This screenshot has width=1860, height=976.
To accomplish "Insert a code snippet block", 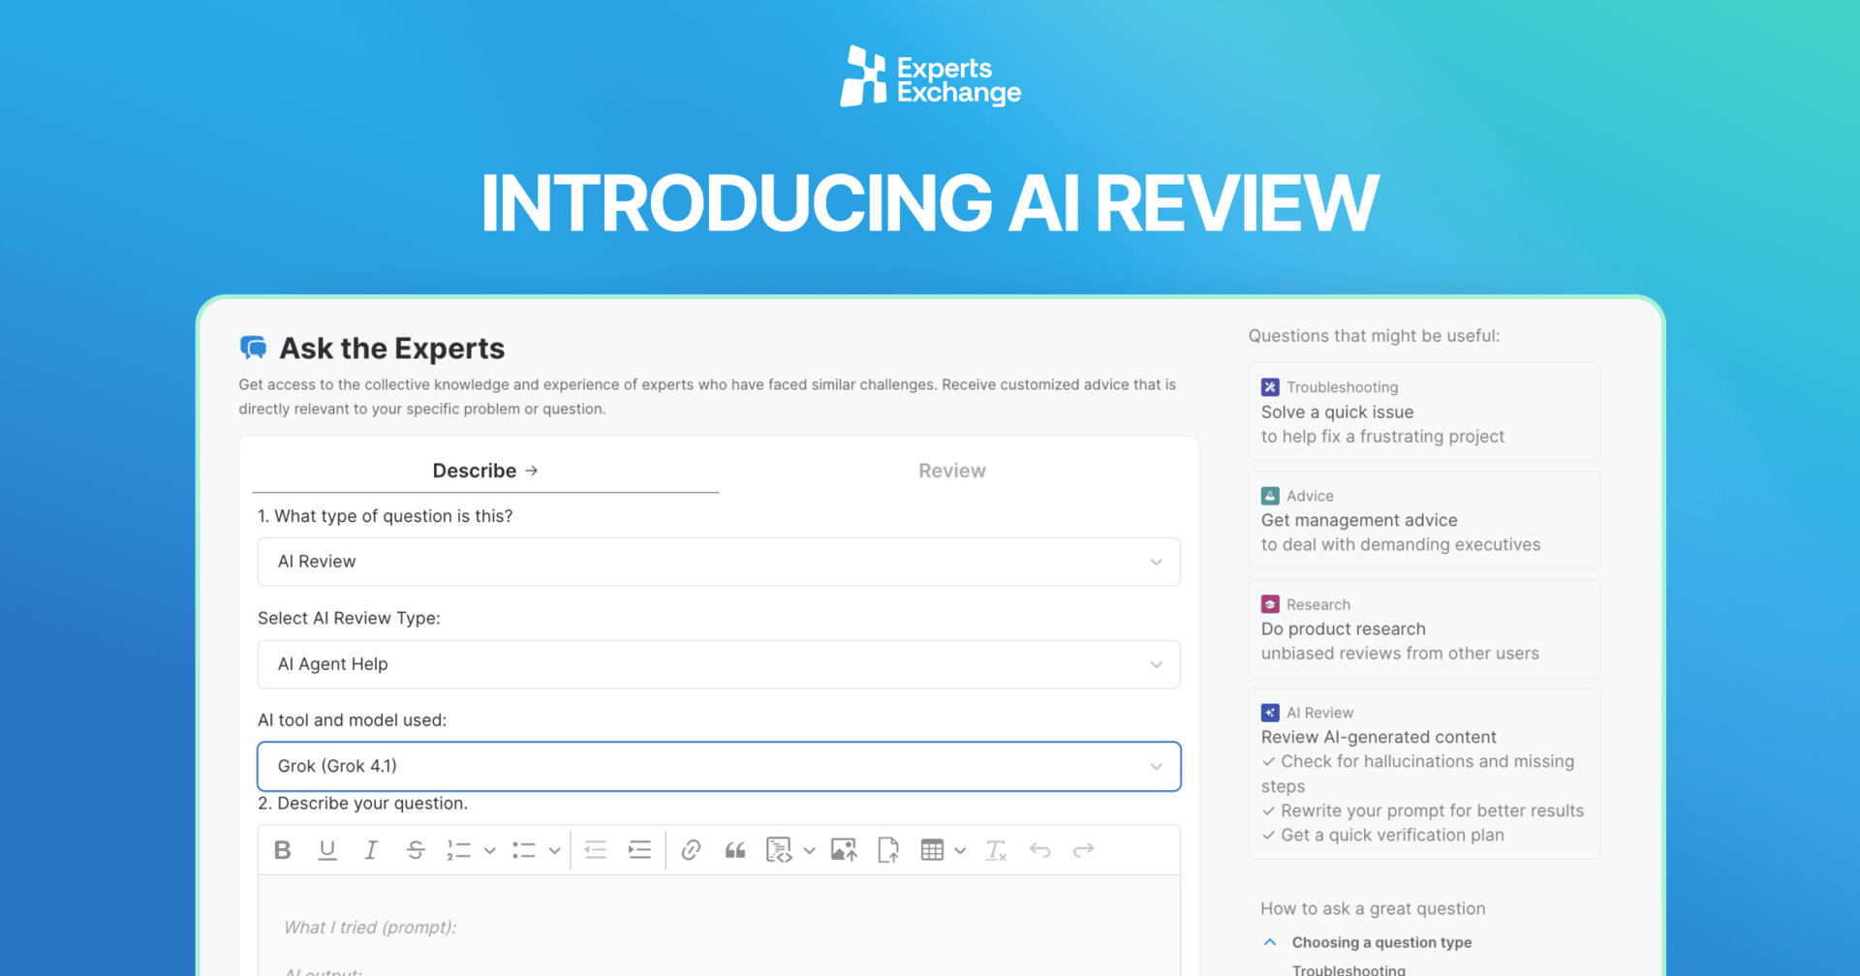I will click(779, 850).
